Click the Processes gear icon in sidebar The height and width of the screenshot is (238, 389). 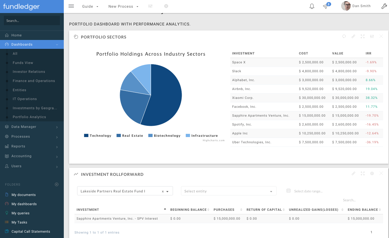[7, 136]
